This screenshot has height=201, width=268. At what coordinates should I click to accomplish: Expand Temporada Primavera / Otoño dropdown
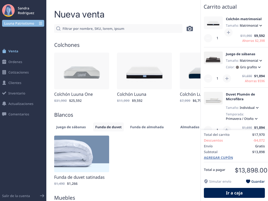coord(242,119)
